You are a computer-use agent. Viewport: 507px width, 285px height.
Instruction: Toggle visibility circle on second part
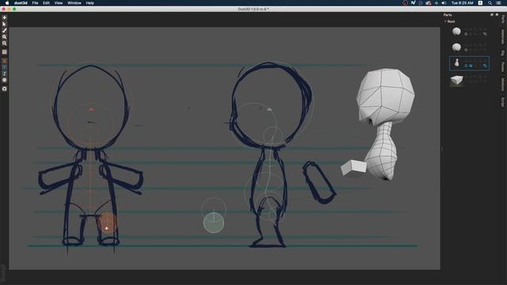point(466,50)
